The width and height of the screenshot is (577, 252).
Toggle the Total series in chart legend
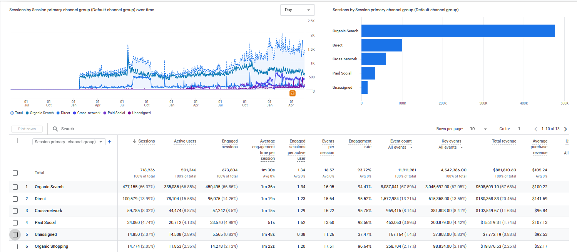pyautogui.click(x=17, y=113)
